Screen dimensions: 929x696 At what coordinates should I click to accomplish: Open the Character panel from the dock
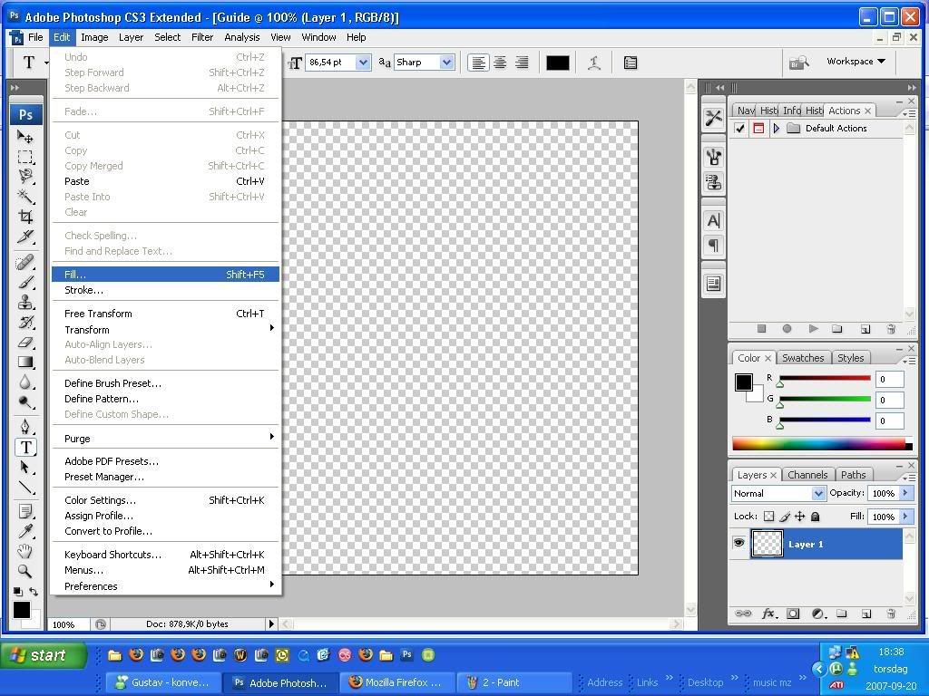tap(713, 221)
